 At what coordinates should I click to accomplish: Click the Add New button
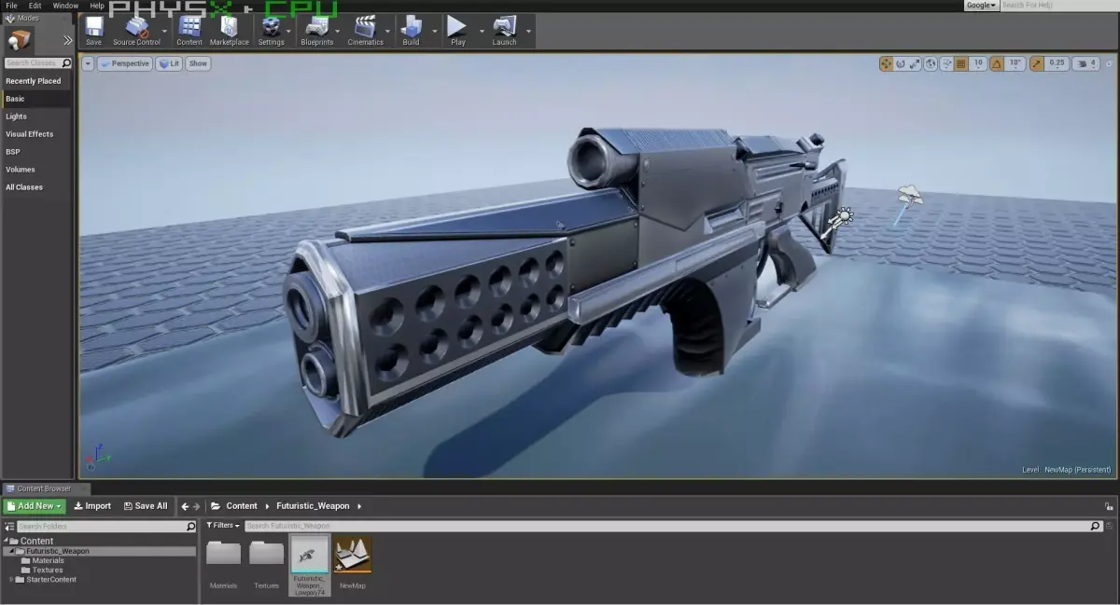point(34,506)
